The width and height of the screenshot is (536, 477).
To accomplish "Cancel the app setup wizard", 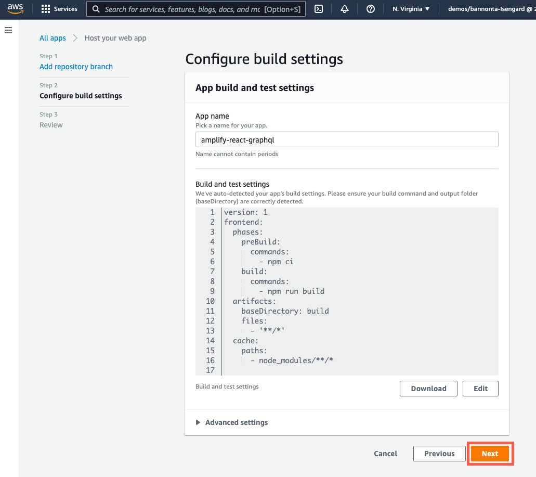I will tap(385, 454).
